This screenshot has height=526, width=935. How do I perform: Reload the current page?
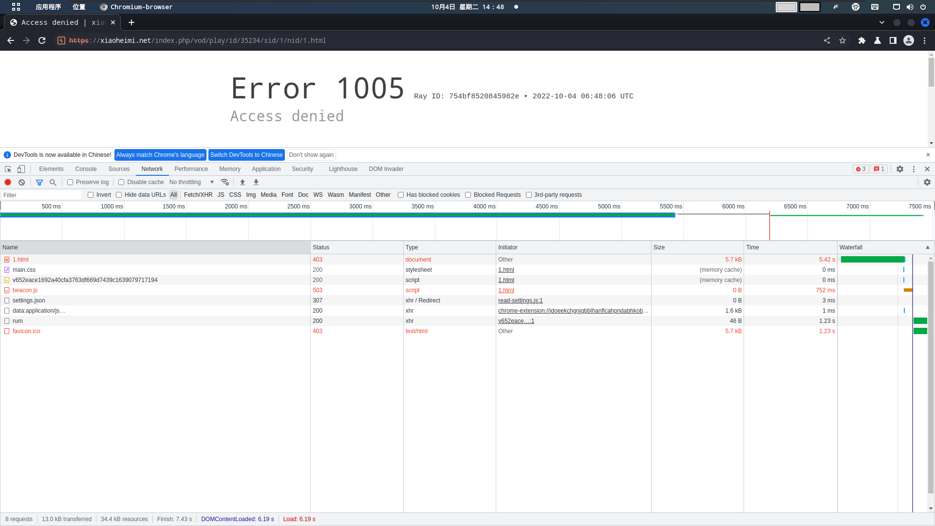(x=42, y=40)
